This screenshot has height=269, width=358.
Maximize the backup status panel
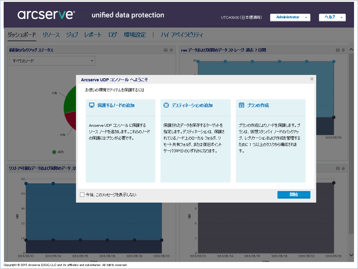166,50
